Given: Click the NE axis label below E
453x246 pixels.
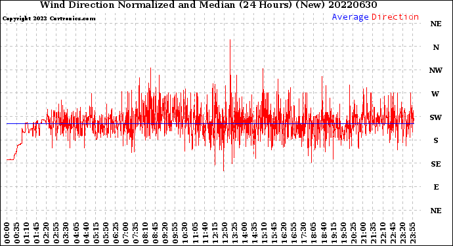Looking at the screenshot, I should [436, 211].
